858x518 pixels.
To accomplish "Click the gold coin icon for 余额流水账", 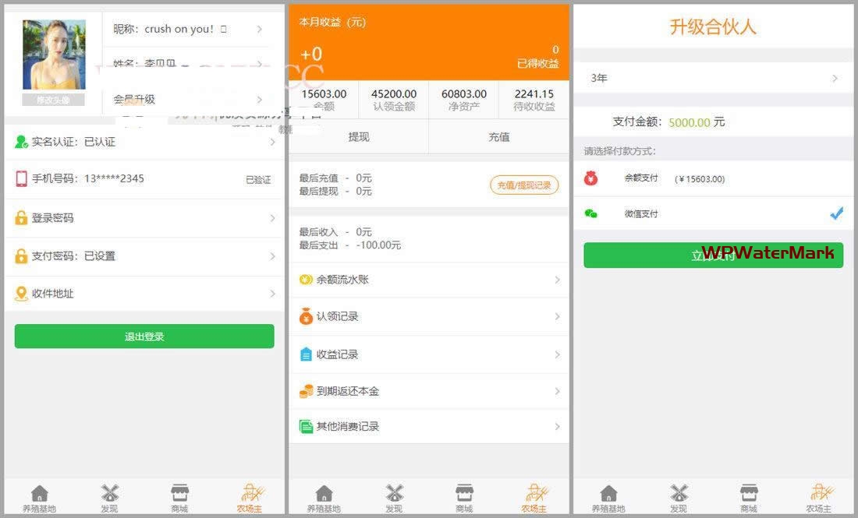I will (x=306, y=279).
